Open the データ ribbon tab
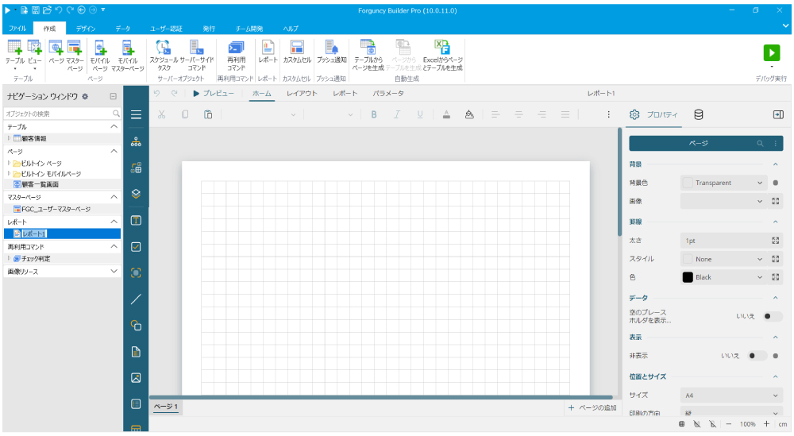 coord(123,29)
